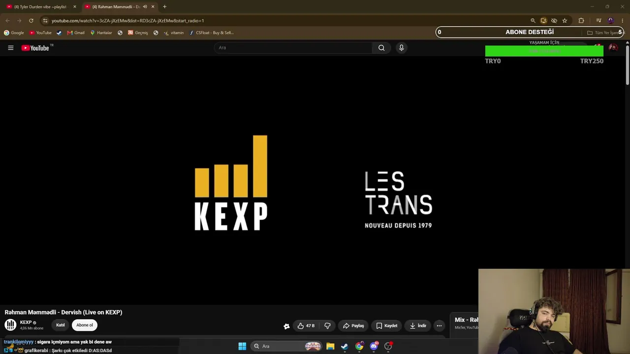This screenshot has height=354, width=630.
Task: Open File Explorer from taskbar
Action: [x=330, y=346]
